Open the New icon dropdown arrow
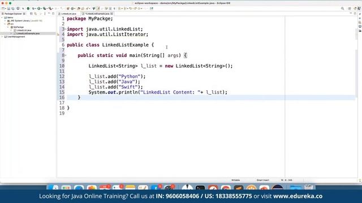Image resolution: width=362 pixels, height=203 pixels. pyautogui.click(x=6, y=8)
